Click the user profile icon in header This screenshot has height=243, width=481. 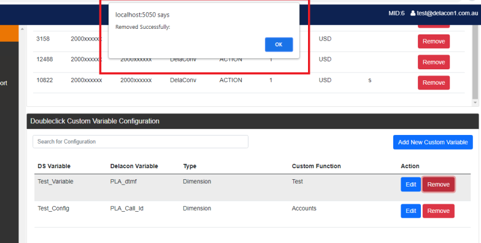click(x=413, y=13)
